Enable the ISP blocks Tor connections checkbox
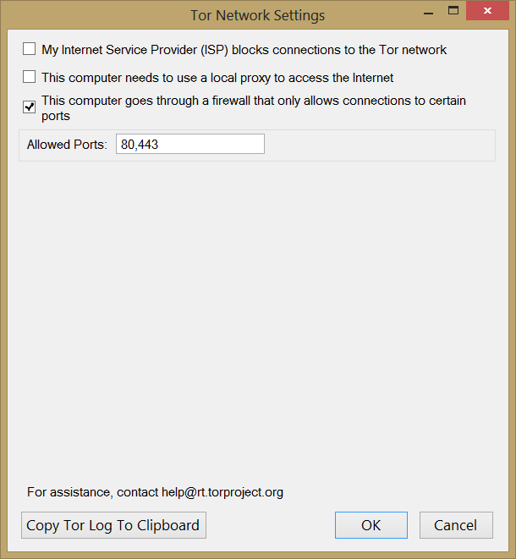The width and height of the screenshot is (516, 559). click(30, 50)
